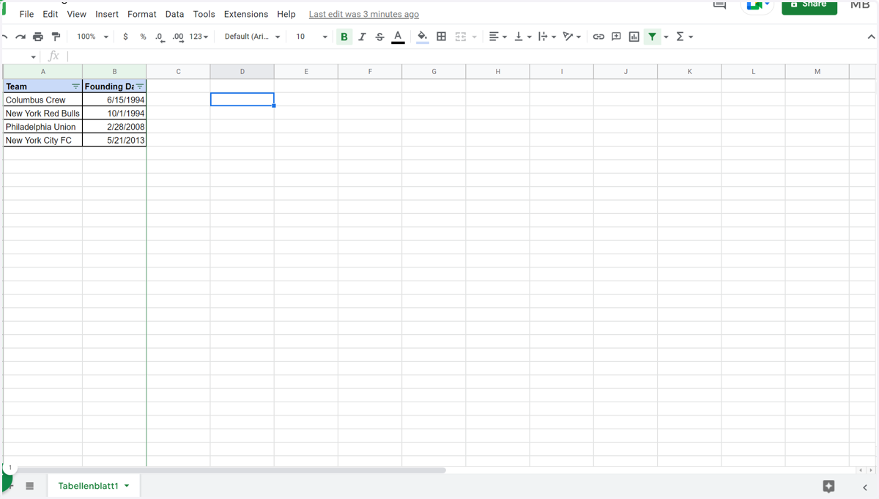This screenshot has height=499, width=879.
Task: Select cell New York City FC
Action: [x=42, y=140]
